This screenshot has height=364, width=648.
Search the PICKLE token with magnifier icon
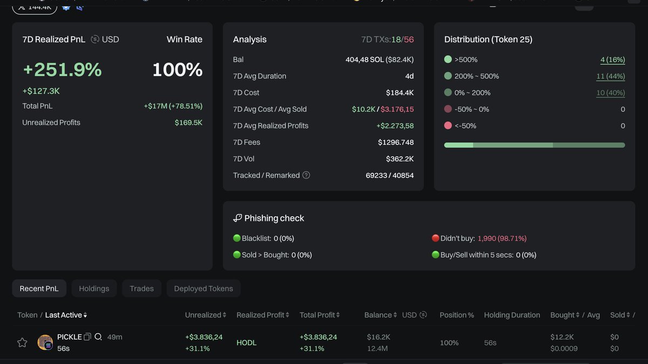point(98,337)
